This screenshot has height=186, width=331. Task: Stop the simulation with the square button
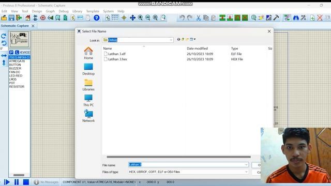coord(26,182)
